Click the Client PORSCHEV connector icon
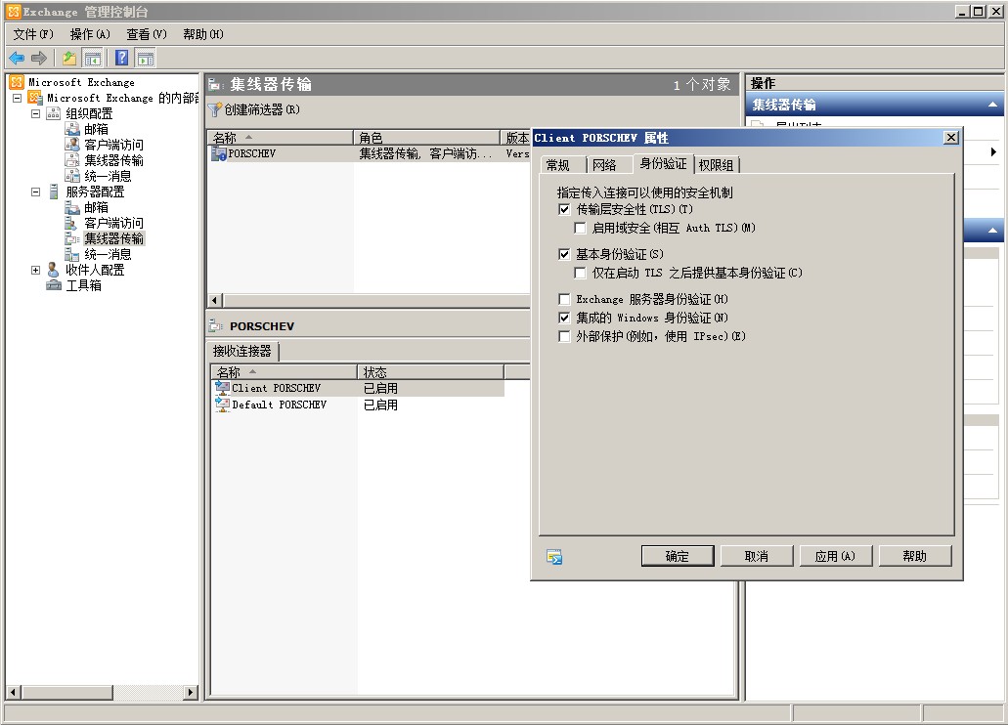This screenshot has width=1008, height=725. 223,388
